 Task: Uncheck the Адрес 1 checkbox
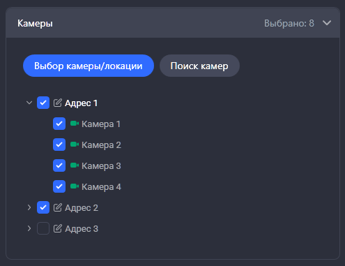43,103
